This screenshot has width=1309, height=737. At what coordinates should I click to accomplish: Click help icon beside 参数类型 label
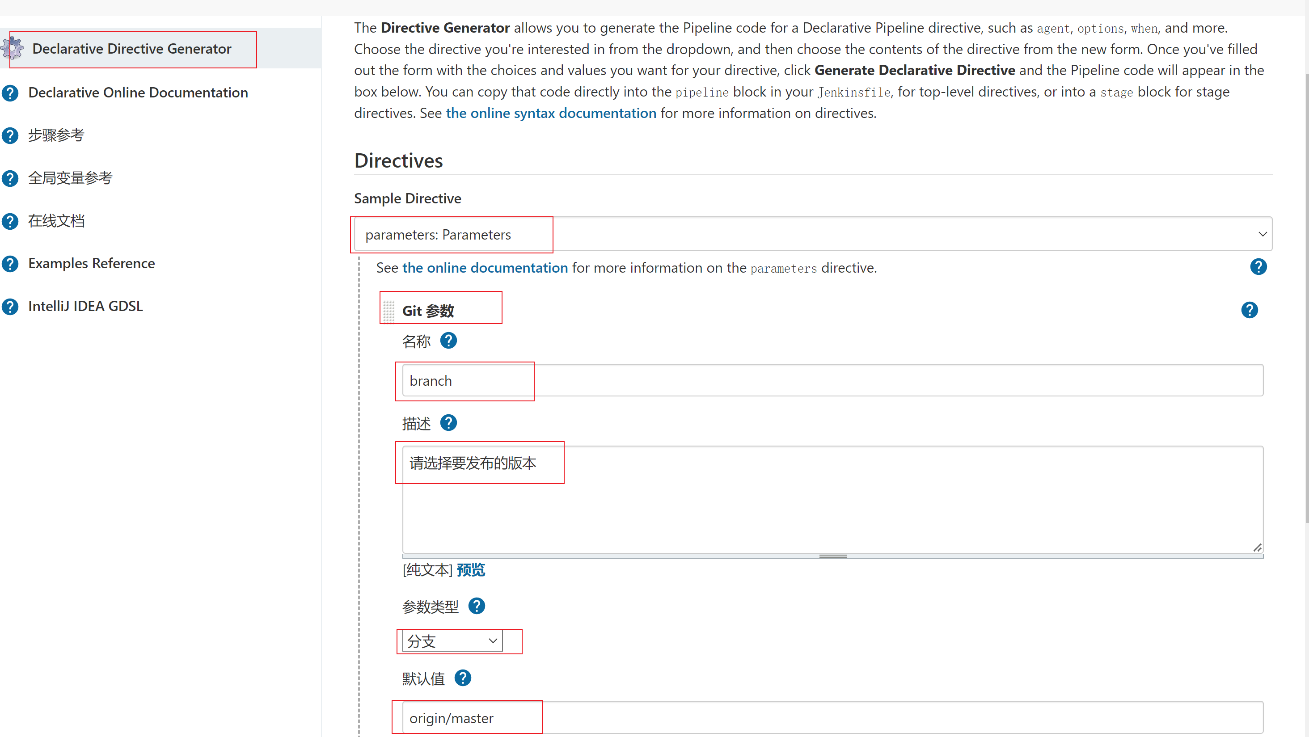(x=476, y=606)
